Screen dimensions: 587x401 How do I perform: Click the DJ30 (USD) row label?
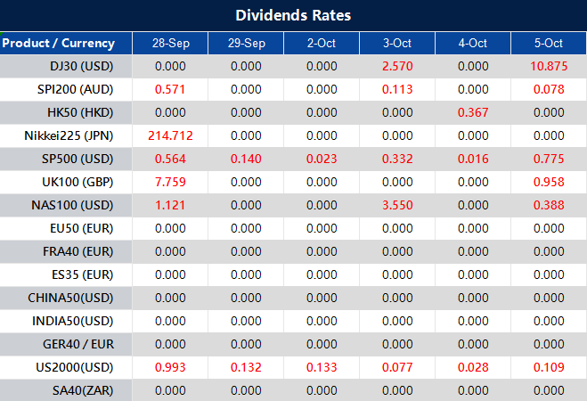(x=82, y=66)
